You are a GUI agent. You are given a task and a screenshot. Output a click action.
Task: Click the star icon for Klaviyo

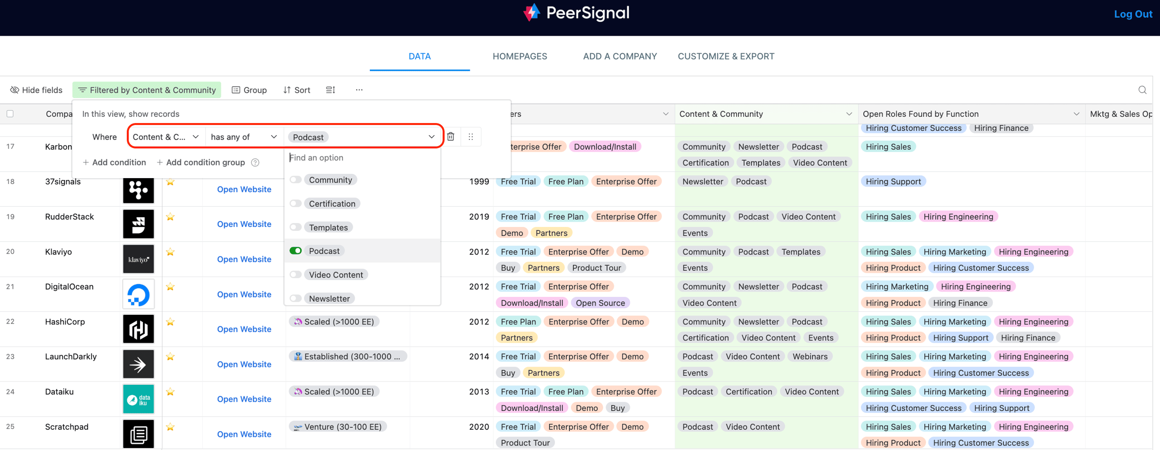[170, 252]
